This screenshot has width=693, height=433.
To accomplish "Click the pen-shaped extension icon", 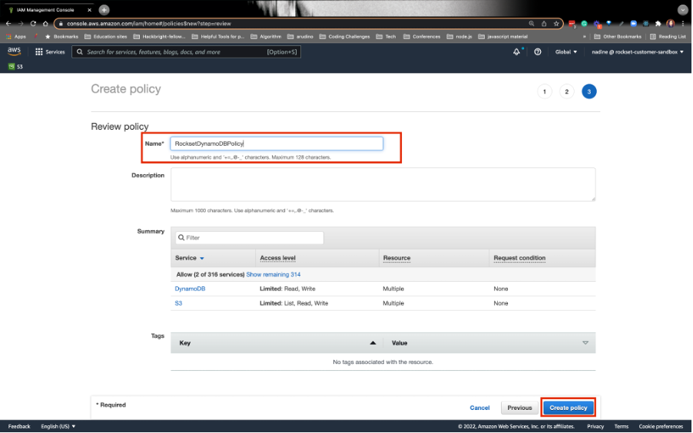I will click(x=621, y=24).
